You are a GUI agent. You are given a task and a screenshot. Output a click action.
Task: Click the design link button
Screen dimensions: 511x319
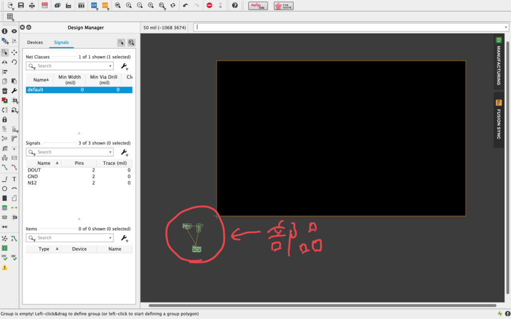pos(258,5)
